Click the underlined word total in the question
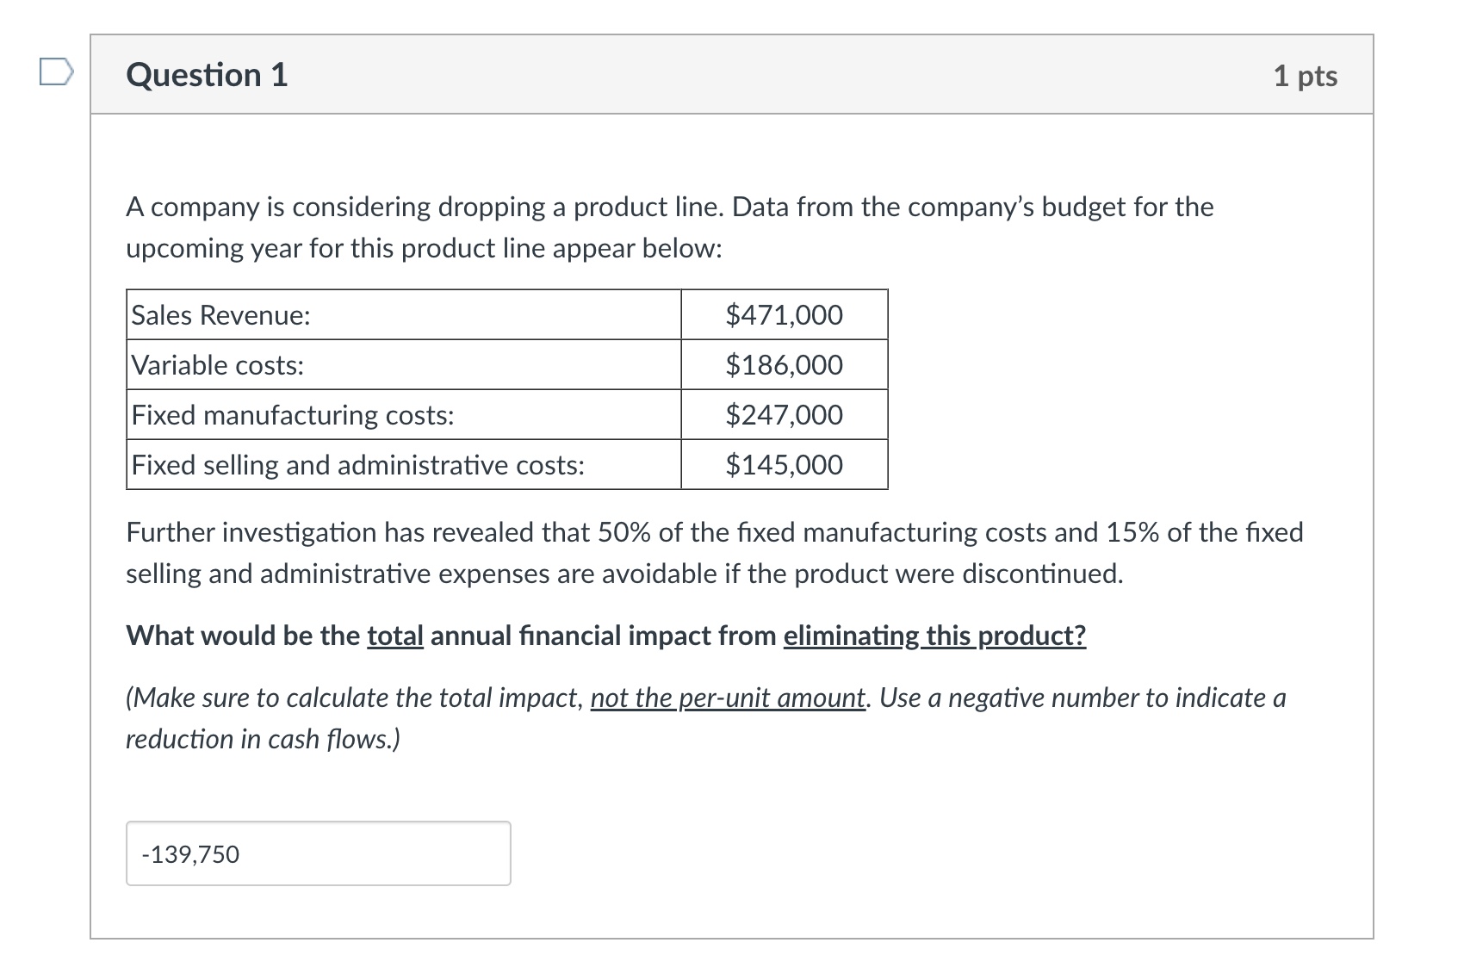This screenshot has height=980, width=1464. pyautogui.click(x=394, y=636)
